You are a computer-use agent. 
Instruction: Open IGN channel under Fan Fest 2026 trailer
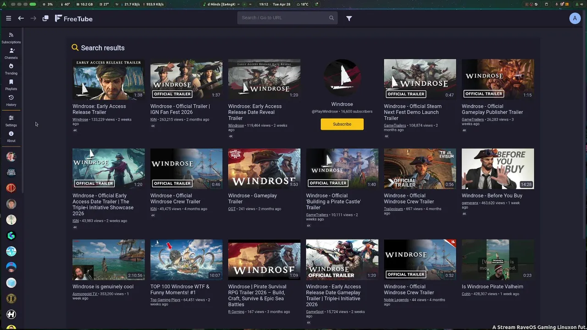153,119
